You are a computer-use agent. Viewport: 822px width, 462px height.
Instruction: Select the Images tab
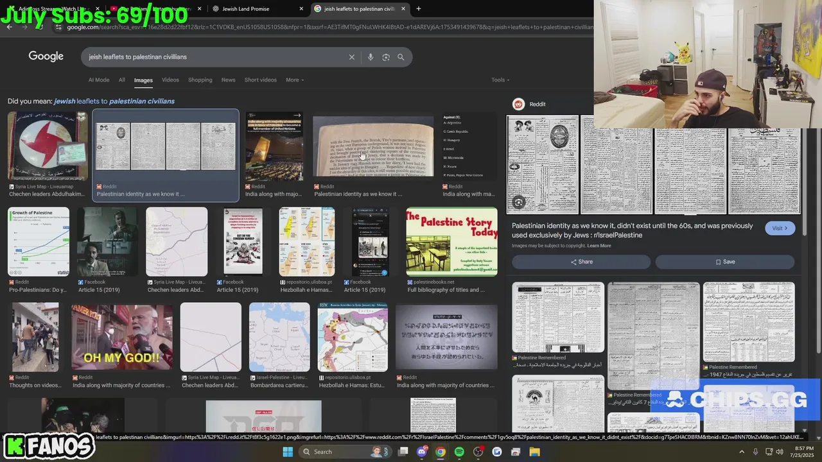[143, 80]
